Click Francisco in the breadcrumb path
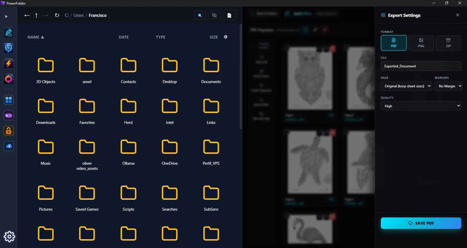Viewport: 467px width, 248px height. (x=98, y=15)
